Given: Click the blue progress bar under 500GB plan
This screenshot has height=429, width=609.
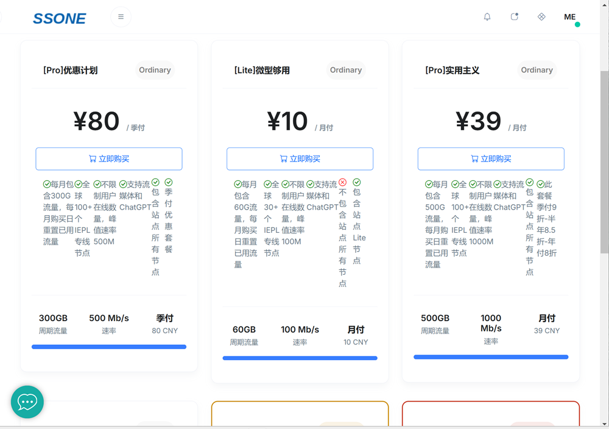Looking at the screenshot, I should (491, 357).
